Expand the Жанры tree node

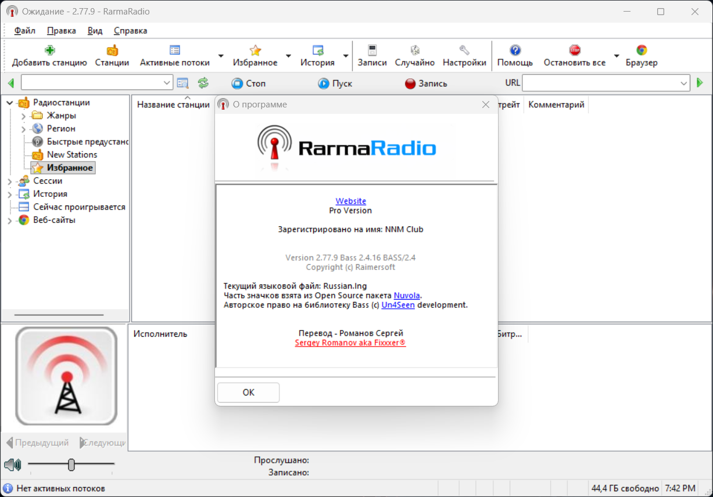point(23,116)
